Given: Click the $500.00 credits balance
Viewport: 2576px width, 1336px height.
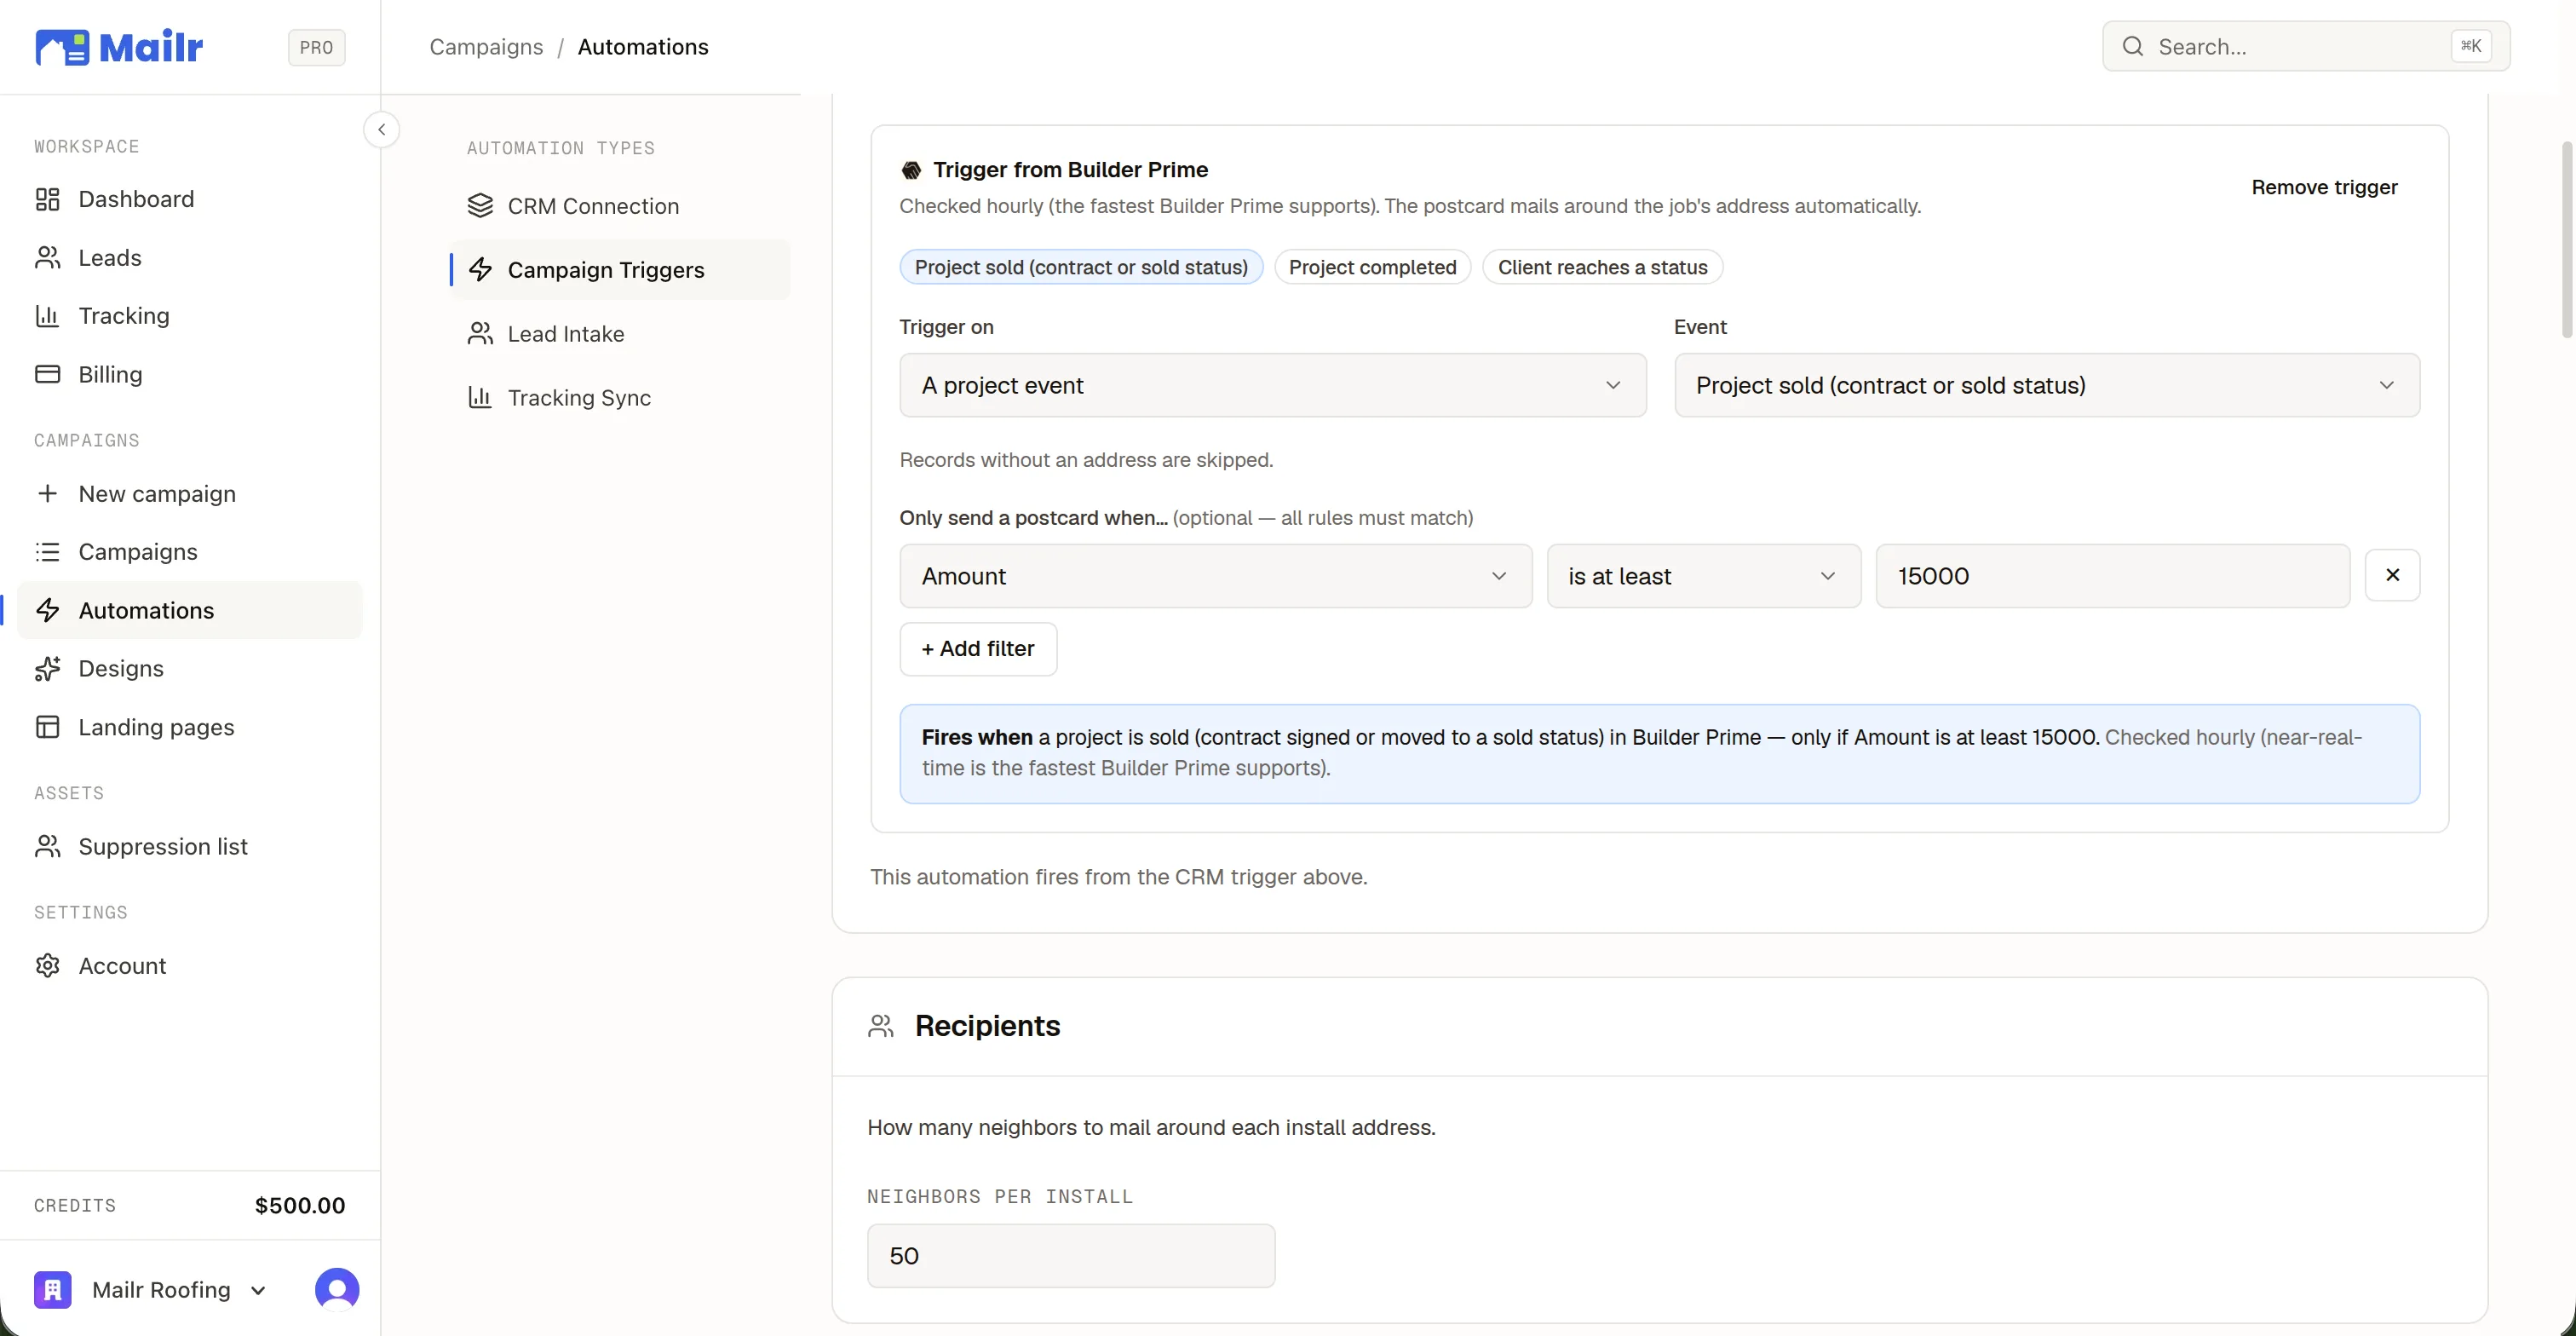Looking at the screenshot, I should (300, 1206).
